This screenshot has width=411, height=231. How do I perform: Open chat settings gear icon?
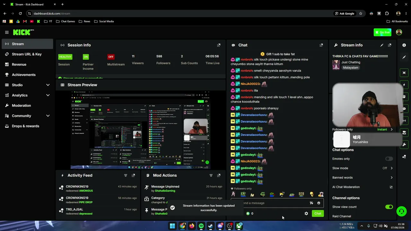[306, 214]
